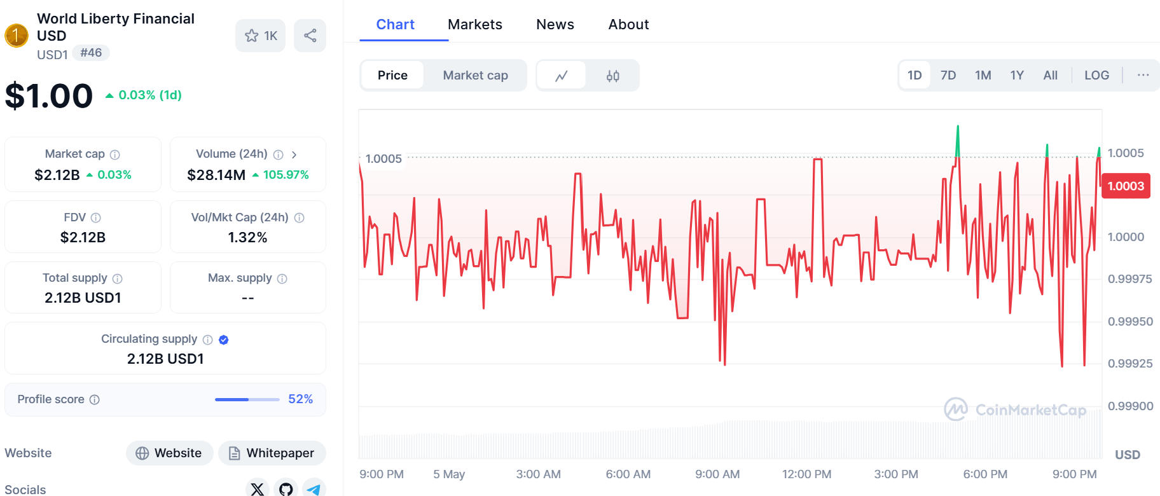Toggle chart to Price view
Image resolution: width=1160 pixels, height=496 pixels.
pyautogui.click(x=392, y=76)
